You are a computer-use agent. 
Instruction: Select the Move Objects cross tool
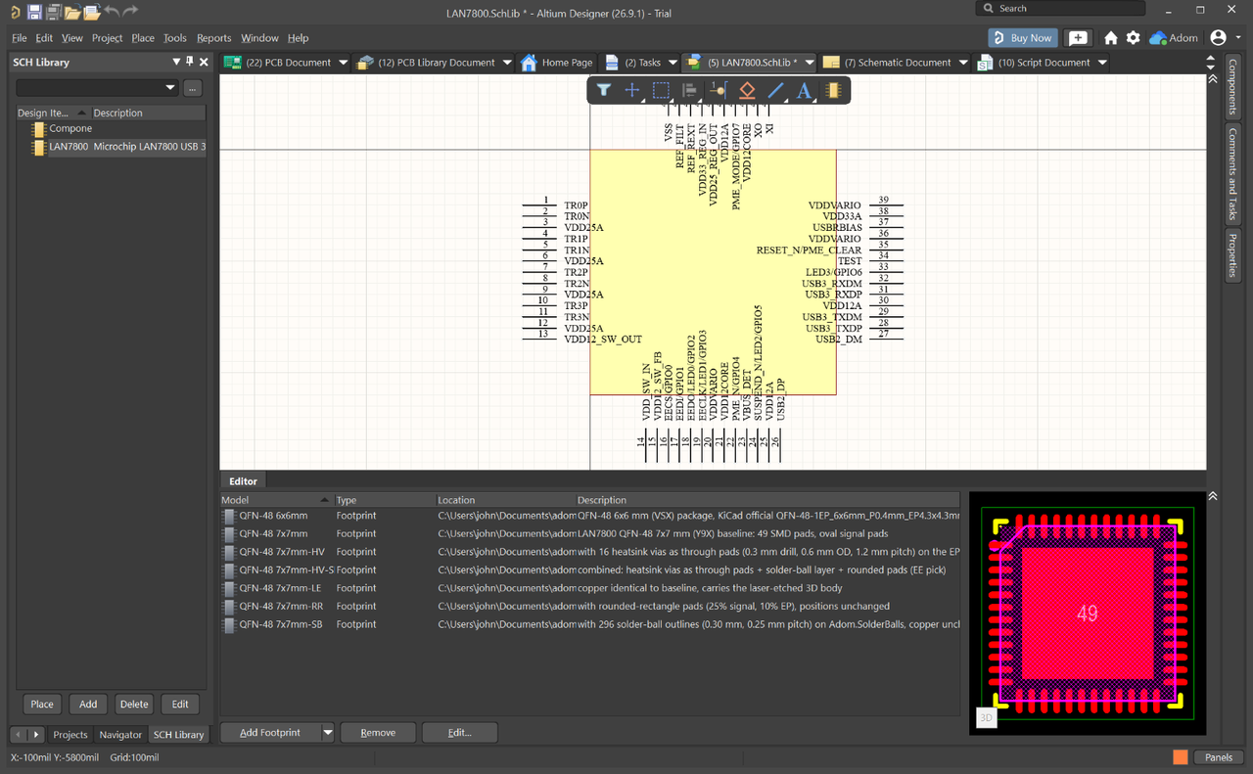pos(632,91)
